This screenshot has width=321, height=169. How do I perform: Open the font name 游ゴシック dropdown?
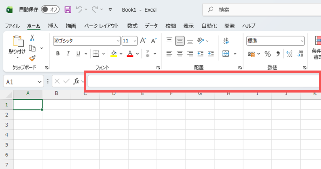(x=118, y=41)
